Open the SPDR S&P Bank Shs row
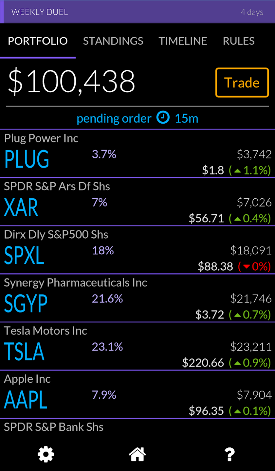 (137, 427)
